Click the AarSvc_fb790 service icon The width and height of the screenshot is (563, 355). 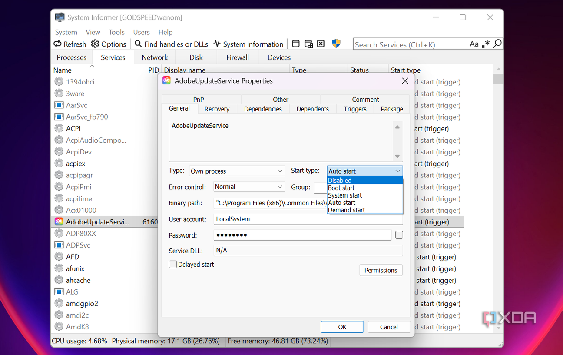pyautogui.click(x=59, y=117)
